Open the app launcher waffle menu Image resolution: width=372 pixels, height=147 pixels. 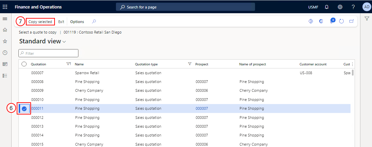(x=5, y=7)
